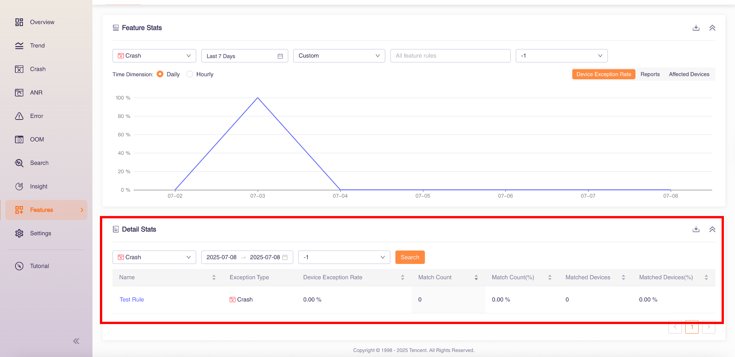Click the Insight icon in the sidebar

tap(19, 187)
